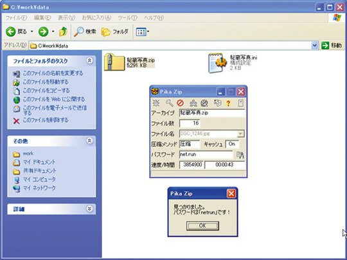Click the アーカイブ archive name field
Screen dimensions: 347x260
pyautogui.click(x=212, y=113)
